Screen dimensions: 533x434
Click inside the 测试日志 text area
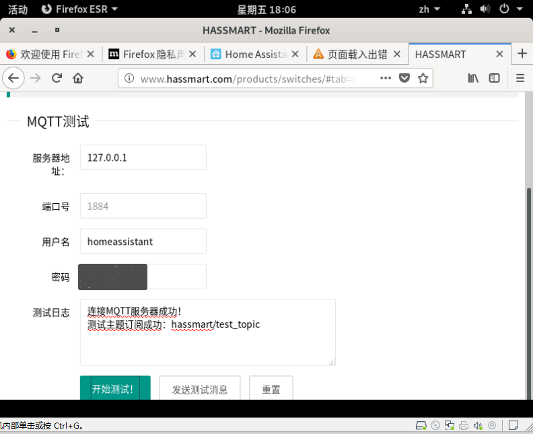point(208,332)
